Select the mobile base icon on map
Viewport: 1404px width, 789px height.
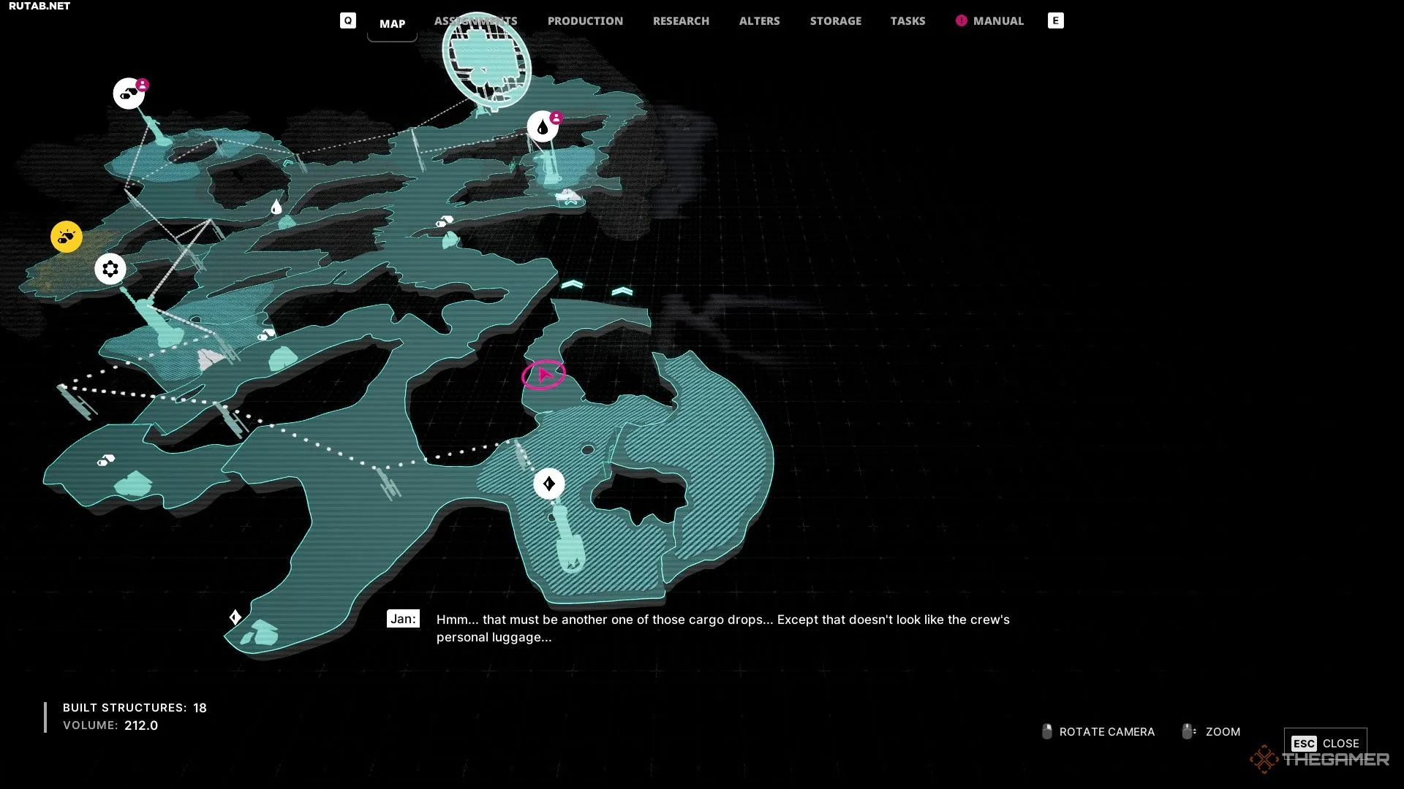tap(487, 61)
